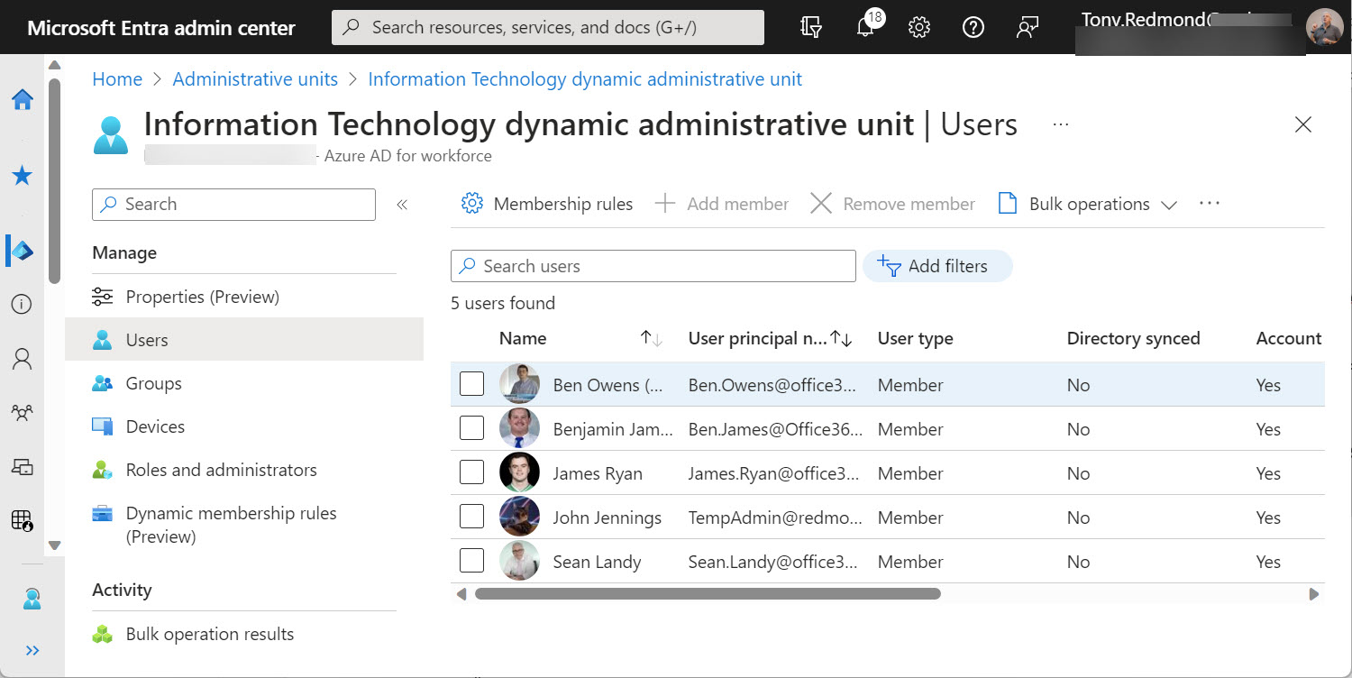Open the notifications bell icon

pyautogui.click(x=864, y=28)
